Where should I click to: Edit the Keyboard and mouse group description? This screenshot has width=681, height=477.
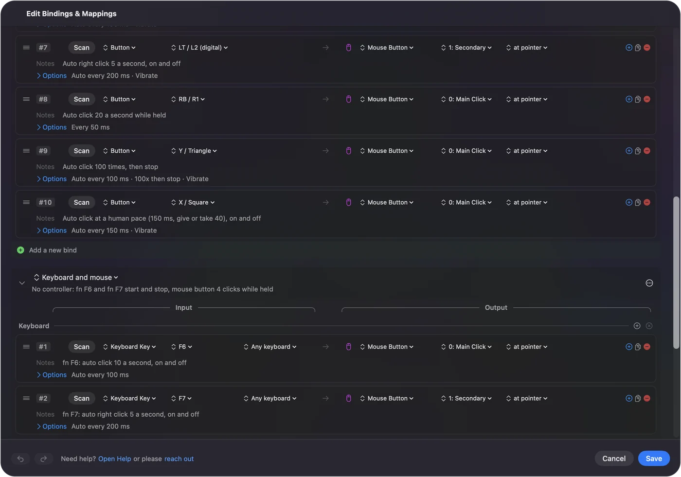pos(153,289)
